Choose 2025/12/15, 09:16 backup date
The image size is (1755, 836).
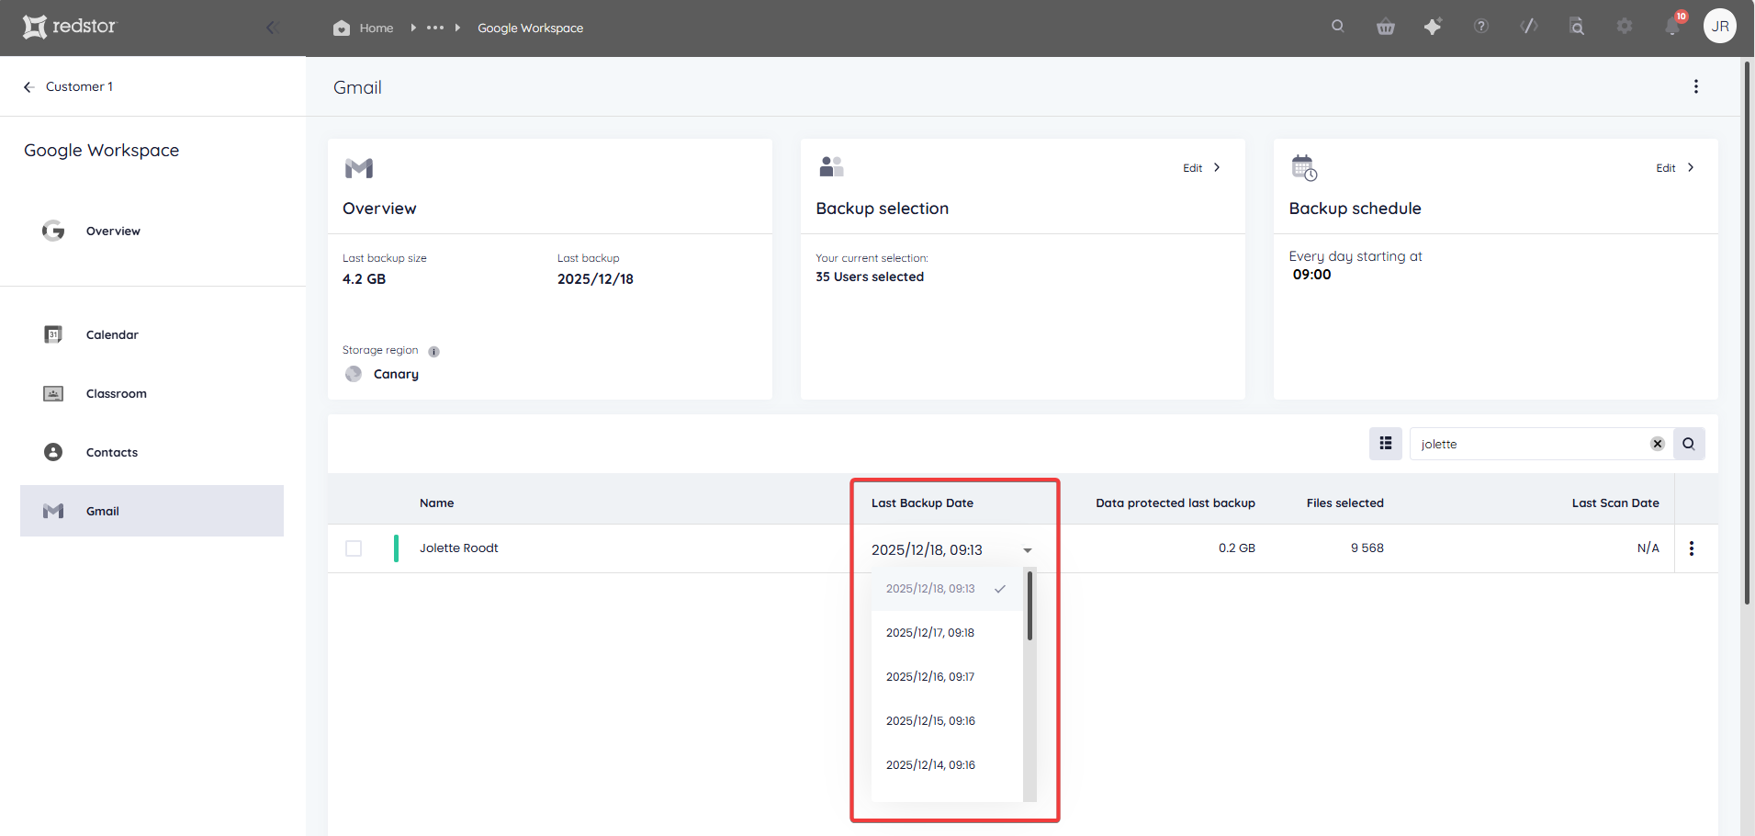coord(946,721)
